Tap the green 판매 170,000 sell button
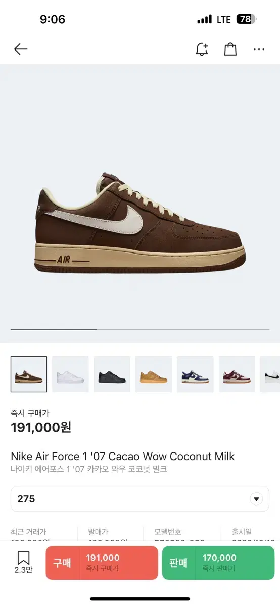The width and height of the screenshot is (280, 606). 218,563
